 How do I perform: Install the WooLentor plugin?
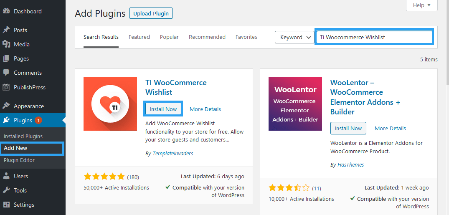[348, 128]
